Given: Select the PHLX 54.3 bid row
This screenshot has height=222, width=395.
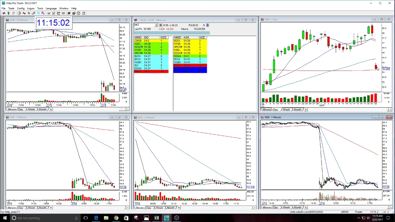Looking at the screenshot, I should click(151, 72).
